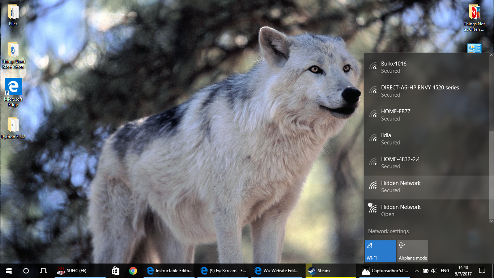Open the volume speaker icon
The image size is (494, 278).
point(434,270)
